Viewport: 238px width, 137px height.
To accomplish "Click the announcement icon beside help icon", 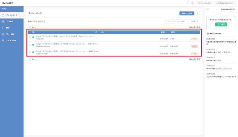I will 188,3.
